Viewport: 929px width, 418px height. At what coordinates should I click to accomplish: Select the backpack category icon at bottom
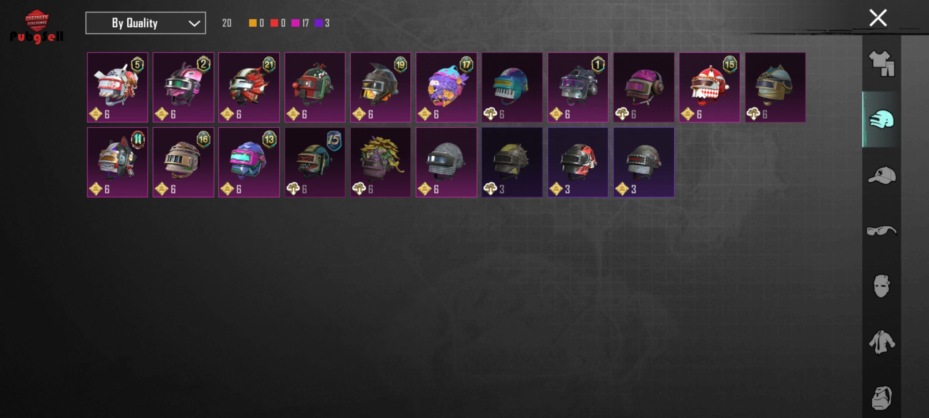coord(881,397)
